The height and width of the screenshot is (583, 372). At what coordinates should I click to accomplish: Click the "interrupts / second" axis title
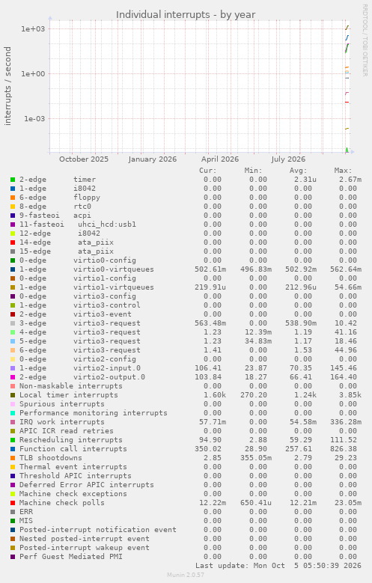(7, 86)
